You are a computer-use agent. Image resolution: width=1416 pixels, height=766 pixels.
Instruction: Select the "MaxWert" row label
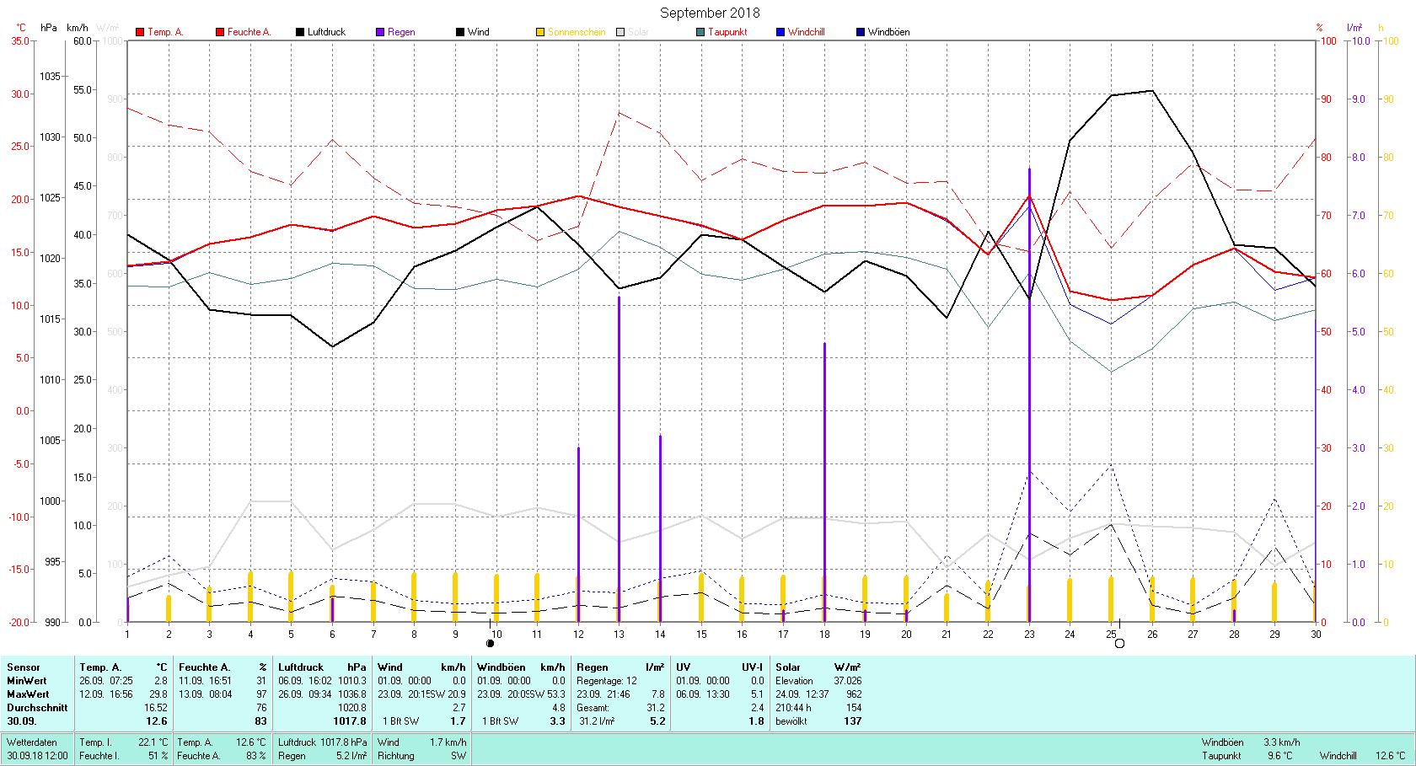[28, 694]
